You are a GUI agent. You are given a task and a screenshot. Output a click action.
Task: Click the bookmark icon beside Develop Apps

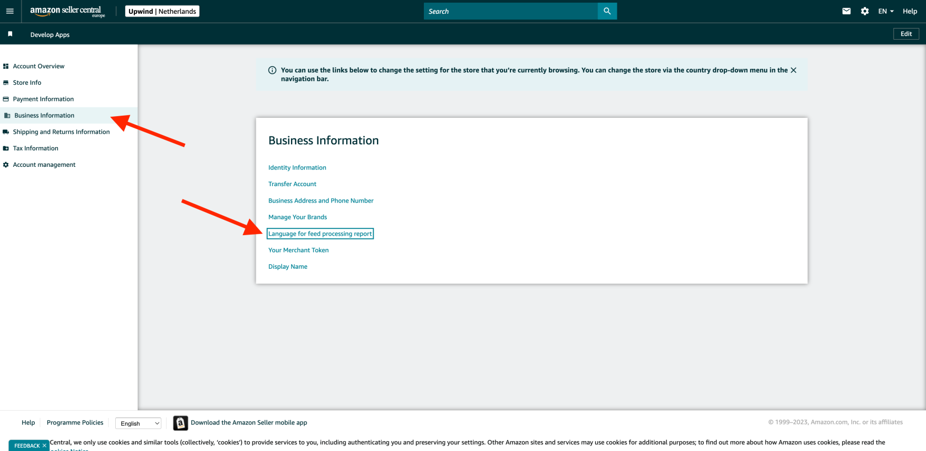[10, 34]
